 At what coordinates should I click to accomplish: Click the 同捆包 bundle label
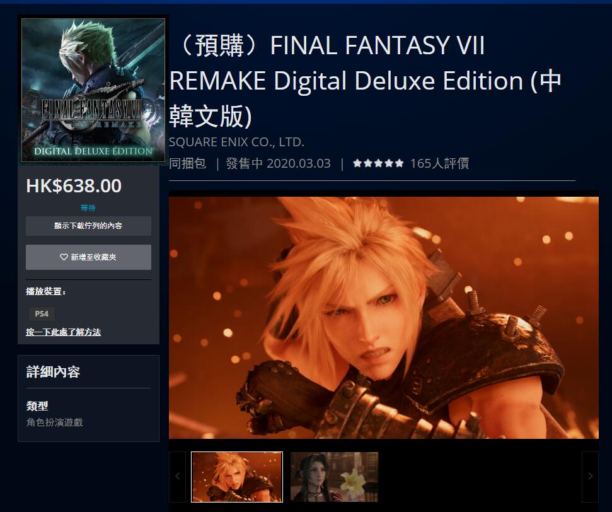coord(187,163)
